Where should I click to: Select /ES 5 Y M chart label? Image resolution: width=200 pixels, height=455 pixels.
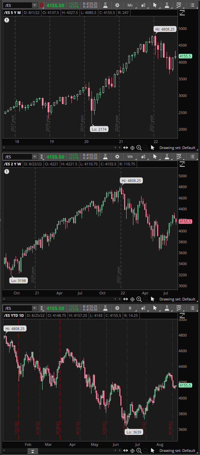[13, 12]
